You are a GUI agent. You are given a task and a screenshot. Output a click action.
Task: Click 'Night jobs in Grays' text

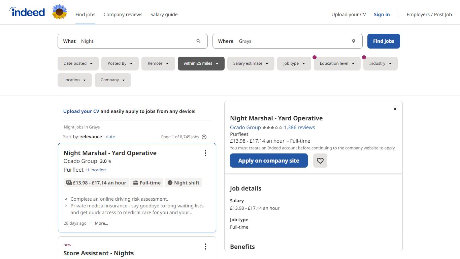tap(82, 127)
